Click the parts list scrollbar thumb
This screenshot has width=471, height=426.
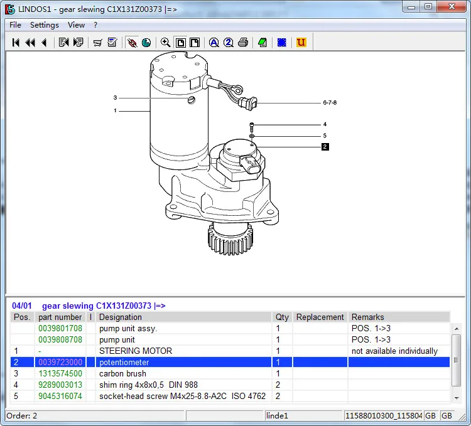457,360
